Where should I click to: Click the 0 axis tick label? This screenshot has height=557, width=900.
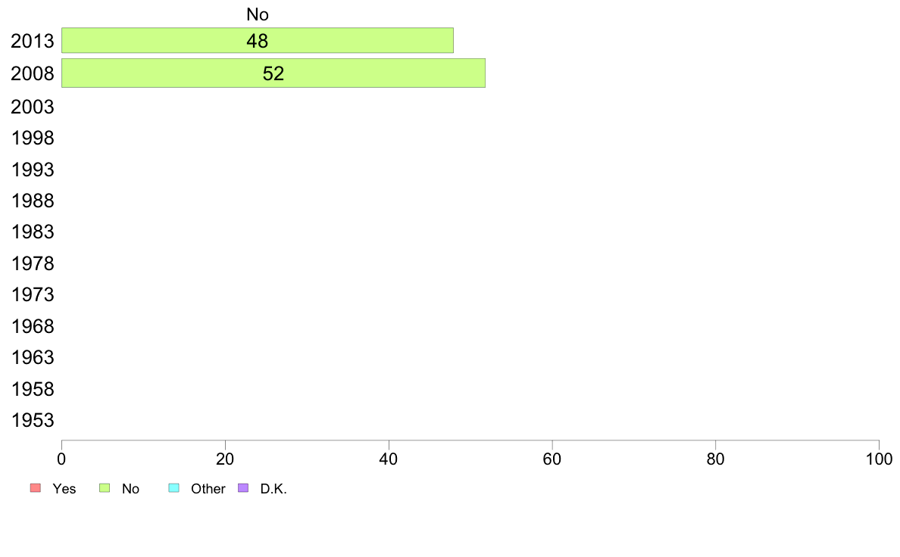tap(61, 459)
